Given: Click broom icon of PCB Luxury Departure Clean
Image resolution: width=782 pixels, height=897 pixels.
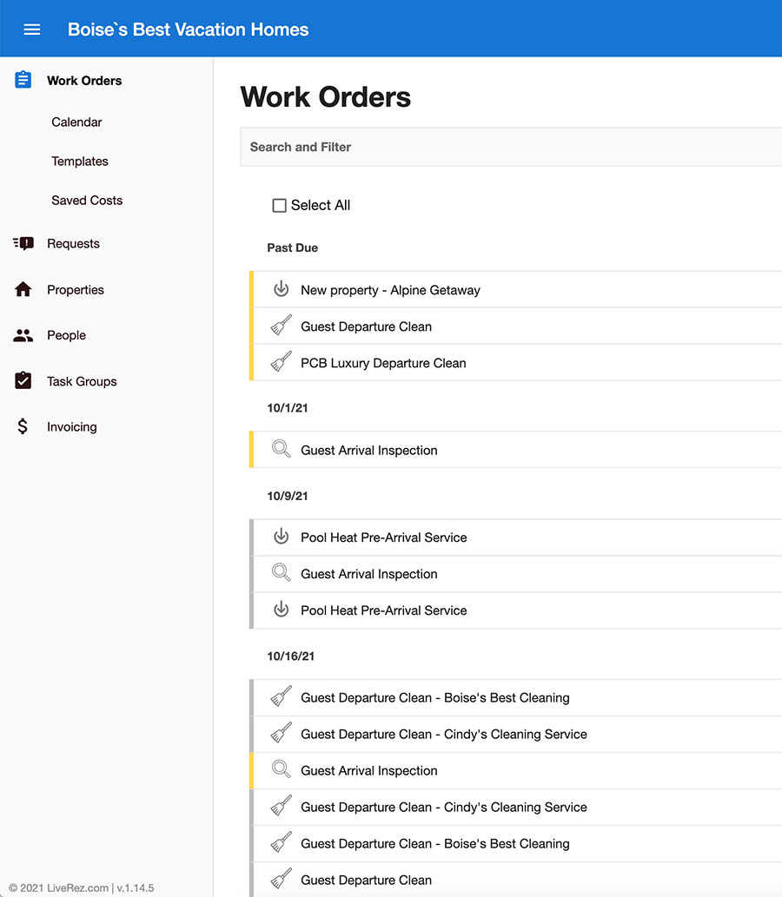Looking at the screenshot, I should click(x=281, y=362).
